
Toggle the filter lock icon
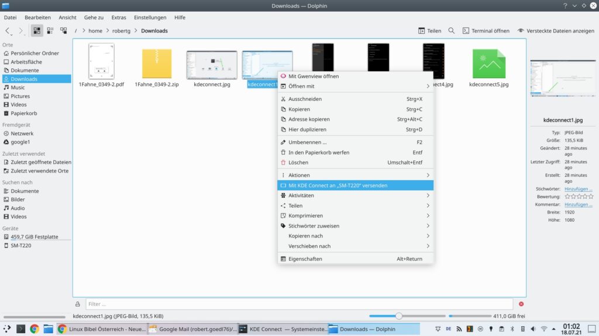point(78,304)
